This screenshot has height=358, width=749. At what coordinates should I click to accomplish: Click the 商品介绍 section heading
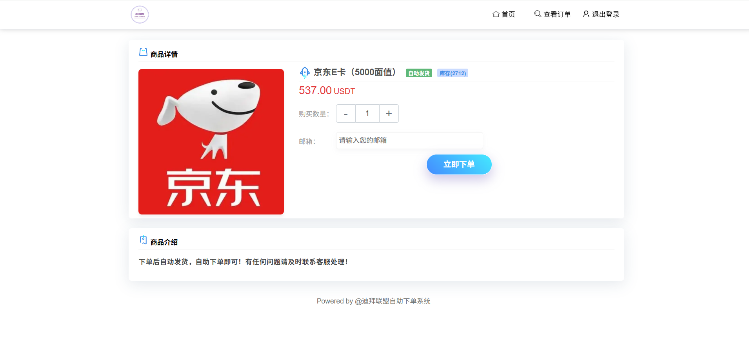pyautogui.click(x=164, y=242)
